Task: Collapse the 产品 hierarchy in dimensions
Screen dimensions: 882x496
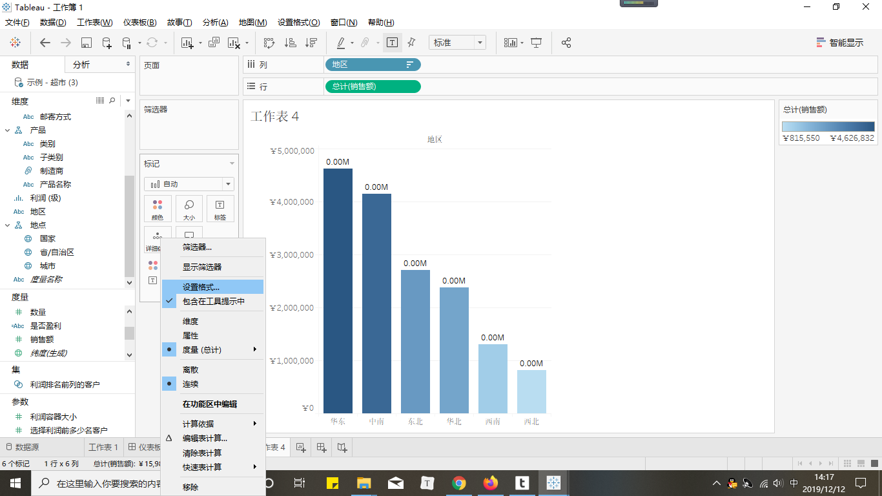Action: [x=8, y=130]
